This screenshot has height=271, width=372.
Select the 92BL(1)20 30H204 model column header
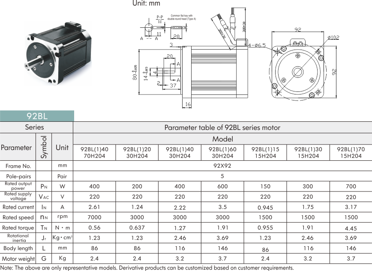click(x=137, y=153)
